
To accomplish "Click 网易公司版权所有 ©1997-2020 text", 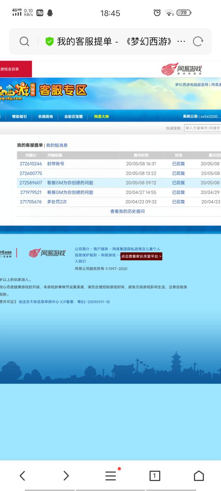I will (x=101, y=269).
